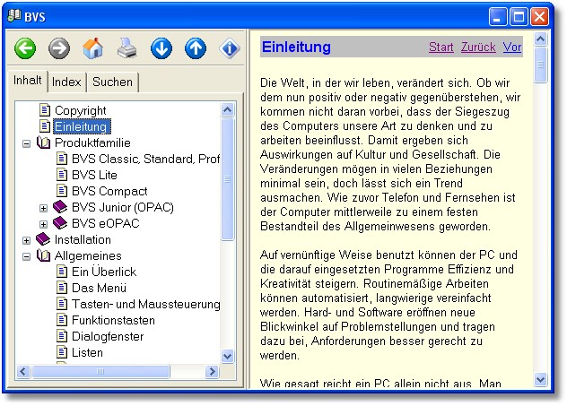Click the Print icon in toolbar
Viewport: 567px width, 406px height.
click(x=127, y=48)
